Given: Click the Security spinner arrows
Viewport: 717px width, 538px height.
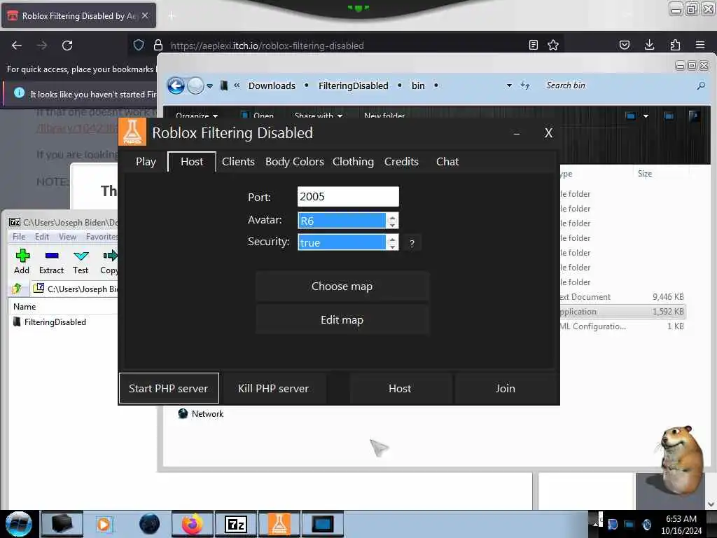Looking at the screenshot, I should pyautogui.click(x=392, y=242).
